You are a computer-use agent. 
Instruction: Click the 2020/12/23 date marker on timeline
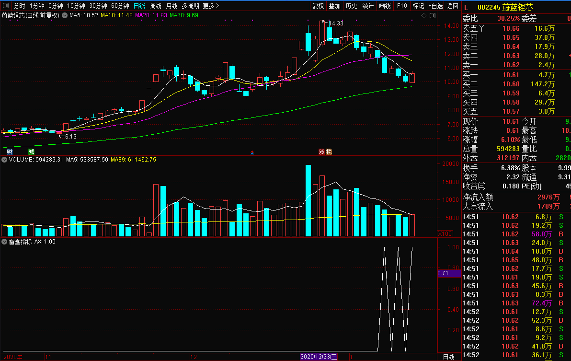319,357
